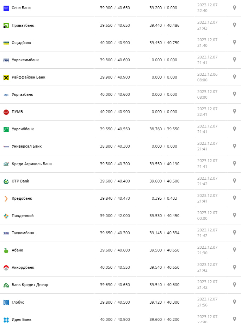This screenshot has width=241, height=323.
Task: Click the Райффайзен Банк yellow logo
Action: 6,77
